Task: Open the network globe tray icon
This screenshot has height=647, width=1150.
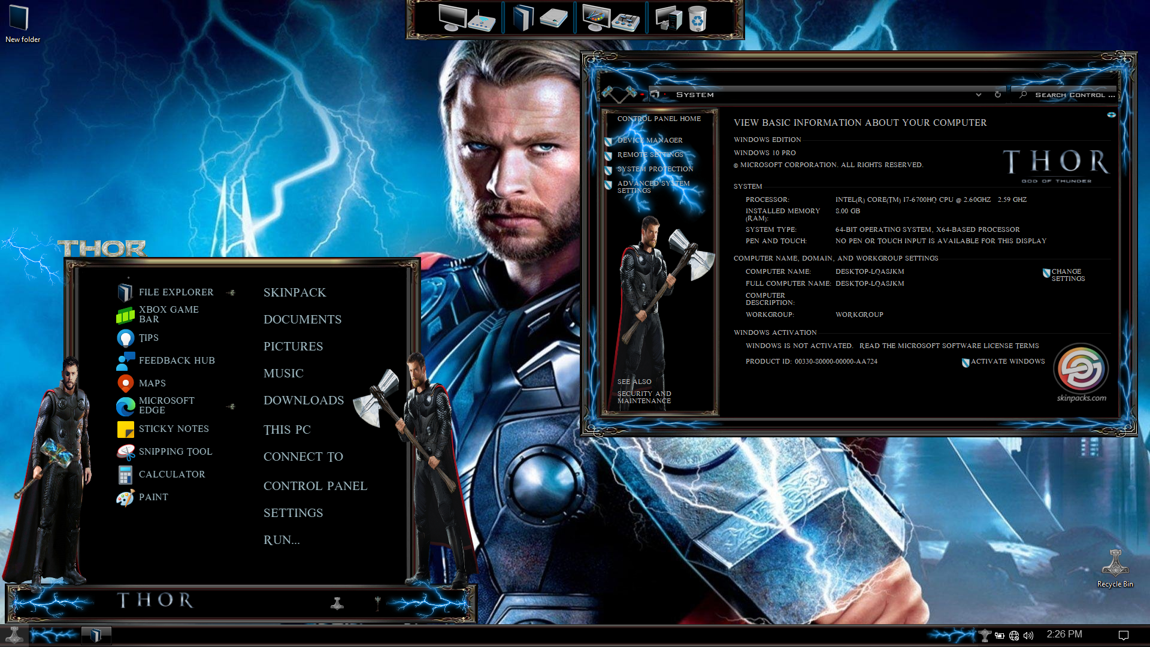Action: coord(1014,636)
